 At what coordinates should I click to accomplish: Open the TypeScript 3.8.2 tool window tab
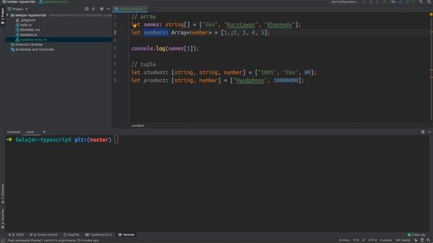[99, 235]
